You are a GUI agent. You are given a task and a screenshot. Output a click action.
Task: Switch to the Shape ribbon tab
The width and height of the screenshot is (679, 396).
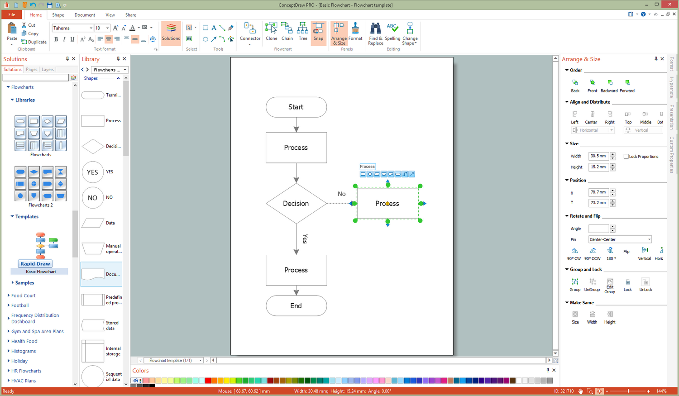point(58,15)
